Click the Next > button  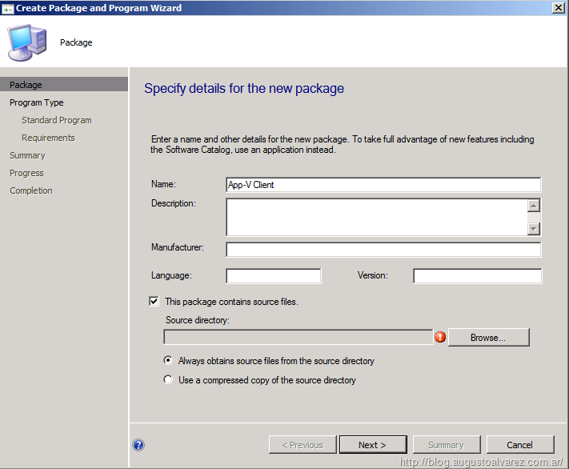372,445
